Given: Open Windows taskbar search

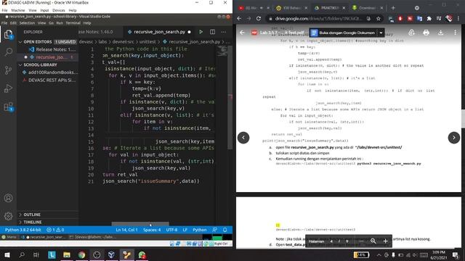Looking at the screenshot, I should pos(22,254).
